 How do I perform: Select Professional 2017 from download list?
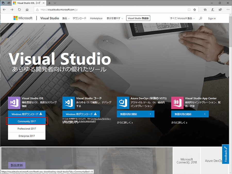27,129
